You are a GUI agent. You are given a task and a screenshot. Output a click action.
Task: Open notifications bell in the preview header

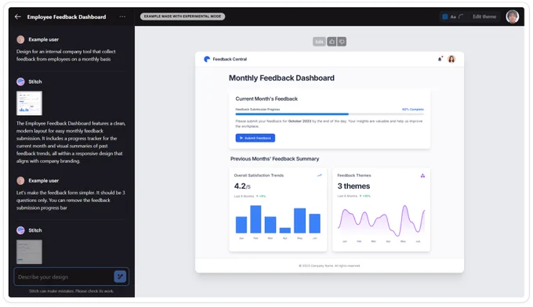[x=441, y=59]
